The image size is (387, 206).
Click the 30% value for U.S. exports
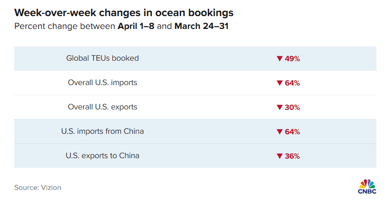[x=292, y=107]
